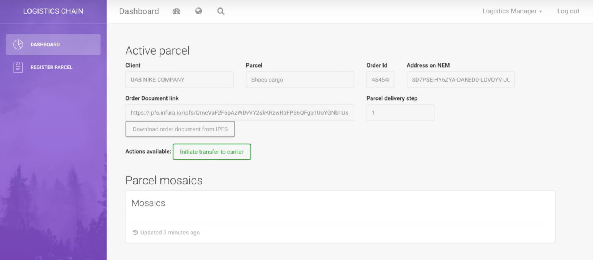Screen dimensions: 593x260
Task: Select the Order Id field
Action: (380, 80)
